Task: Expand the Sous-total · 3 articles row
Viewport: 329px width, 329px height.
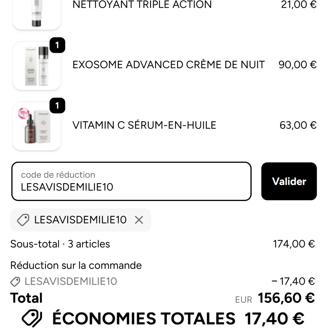Action: pyautogui.click(x=60, y=244)
